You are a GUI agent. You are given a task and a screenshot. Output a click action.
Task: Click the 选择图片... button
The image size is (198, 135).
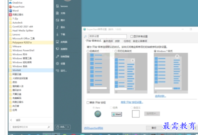[x=152, y=114]
